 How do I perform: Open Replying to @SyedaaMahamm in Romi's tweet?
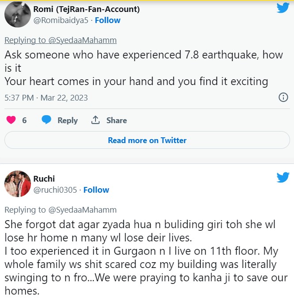click(61, 40)
